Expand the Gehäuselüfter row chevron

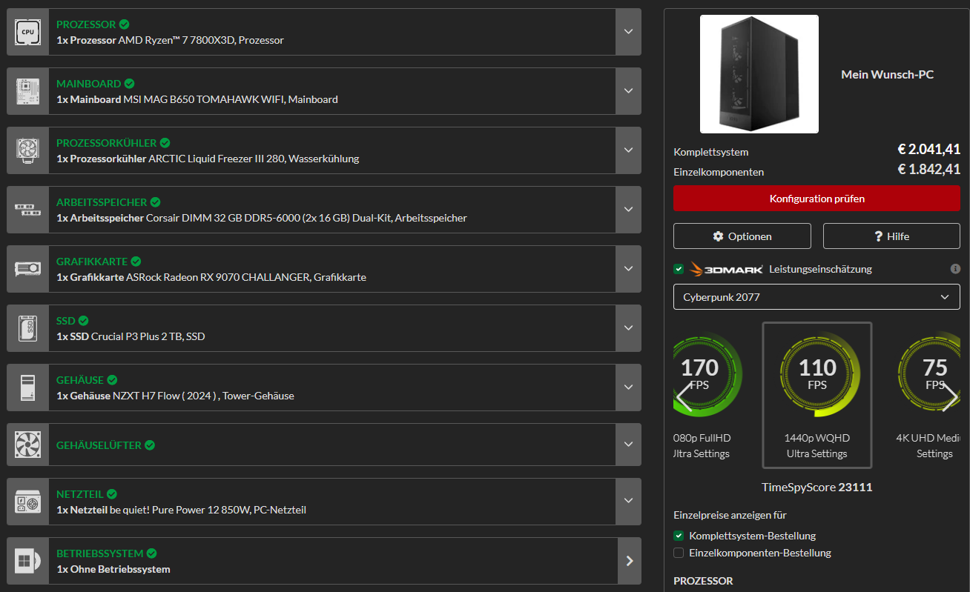pos(628,445)
